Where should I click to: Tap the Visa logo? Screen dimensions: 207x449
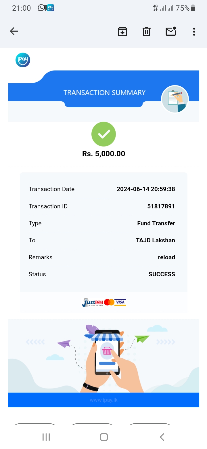(120, 302)
